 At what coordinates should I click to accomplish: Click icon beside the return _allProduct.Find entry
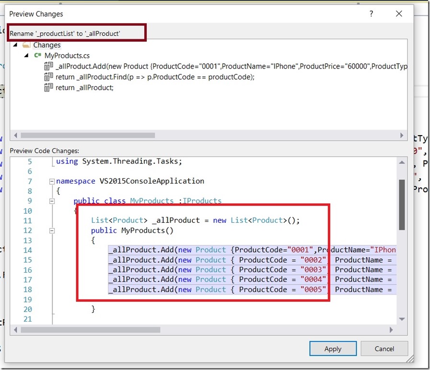[x=48, y=77]
